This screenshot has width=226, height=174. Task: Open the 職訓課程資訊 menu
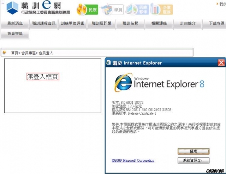[44, 24]
